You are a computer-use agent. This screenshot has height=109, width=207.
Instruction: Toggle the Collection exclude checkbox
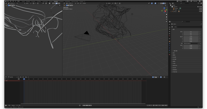(198, 7)
